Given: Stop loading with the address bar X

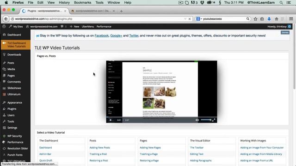Looking at the screenshot, I should click(x=190, y=19).
